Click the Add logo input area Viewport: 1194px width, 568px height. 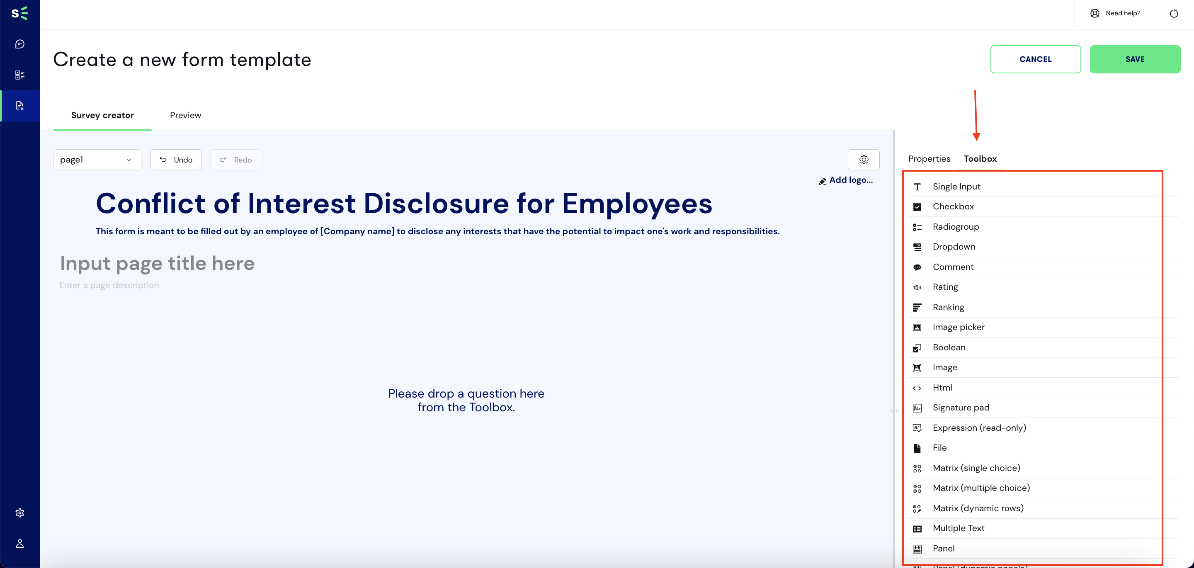pos(845,181)
